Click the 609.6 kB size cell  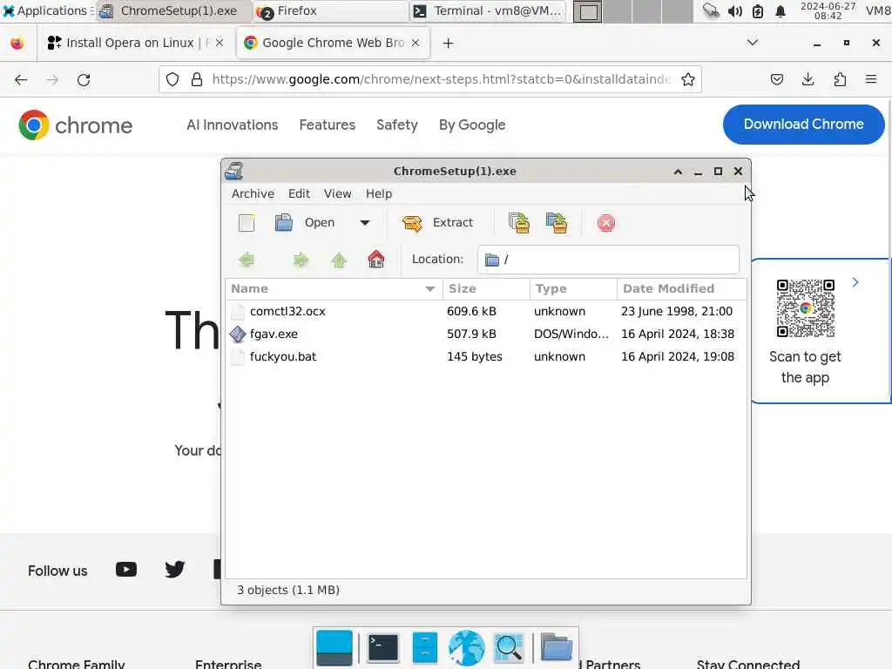coord(471,311)
